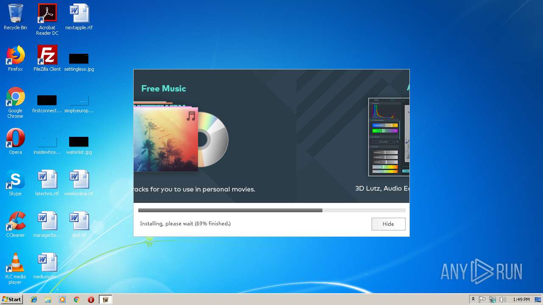
Task: Open VLC media player shortcut
Action: 15,269
